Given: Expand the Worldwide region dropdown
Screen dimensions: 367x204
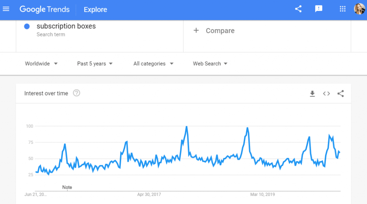Looking at the screenshot, I should pyautogui.click(x=41, y=64).
